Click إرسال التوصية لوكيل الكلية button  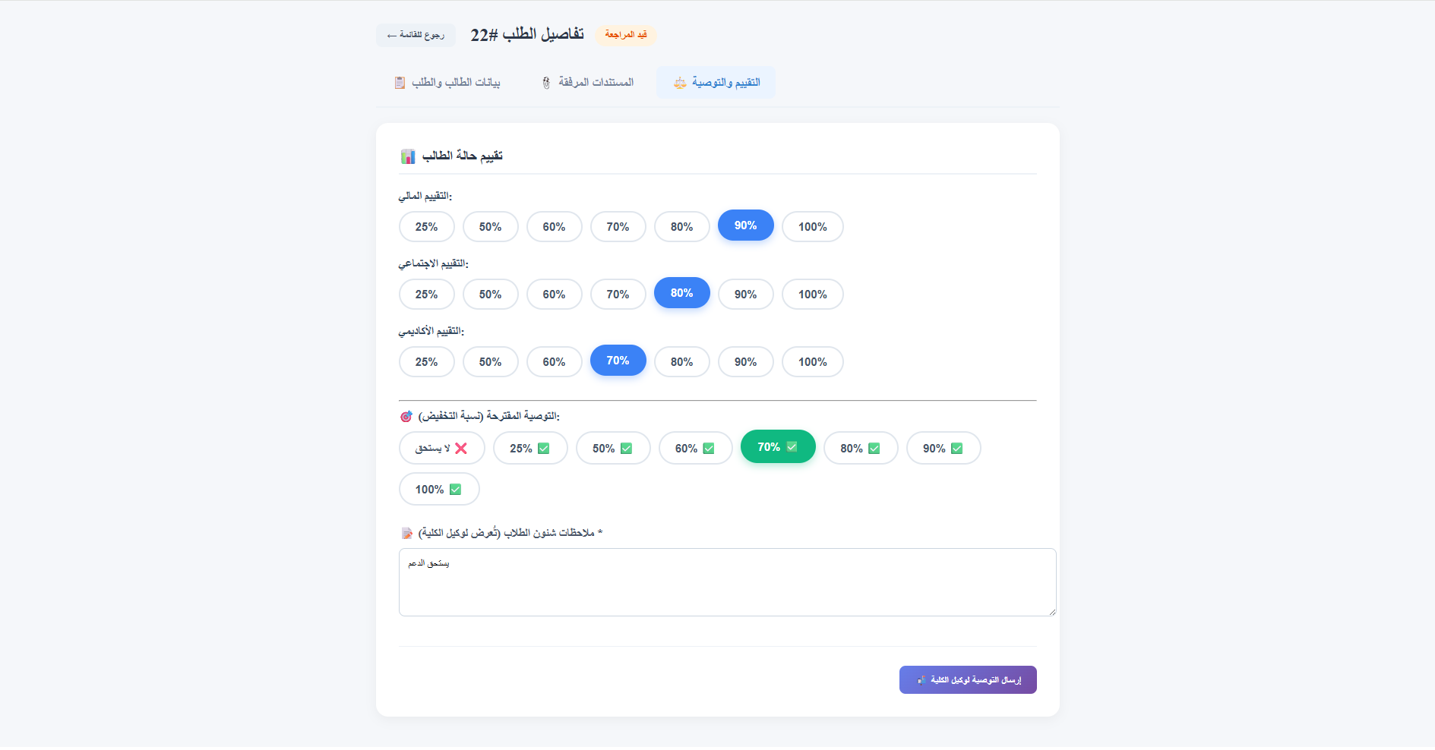[968, 679]
